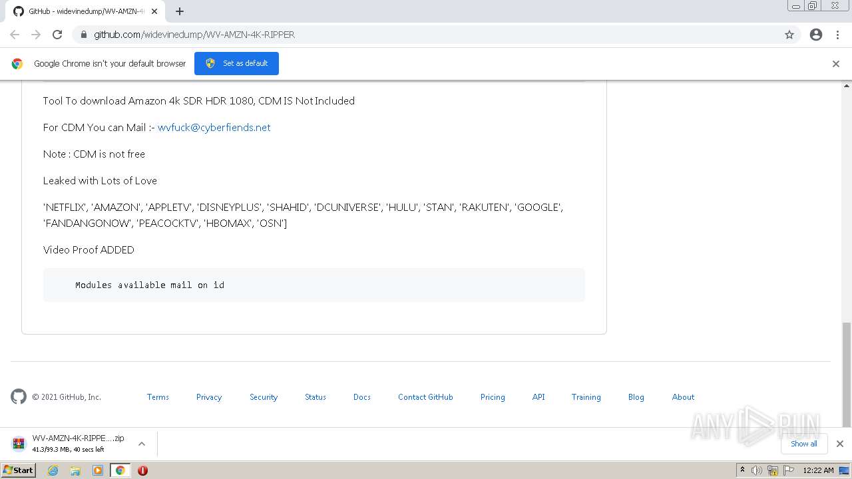Open the Training footer link

(586, 397)
